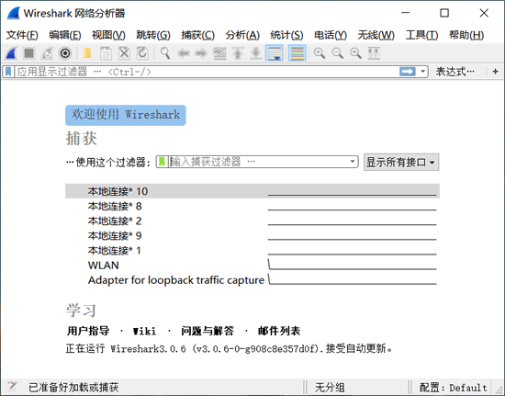Open capture options gear icon
Screen dimensions: 505x396
coord(65,53)
